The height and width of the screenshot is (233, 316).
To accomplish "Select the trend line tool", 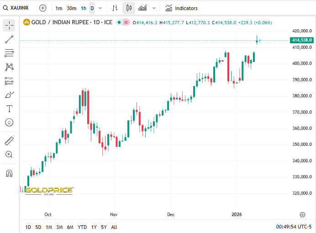I will tap(9, 39).
